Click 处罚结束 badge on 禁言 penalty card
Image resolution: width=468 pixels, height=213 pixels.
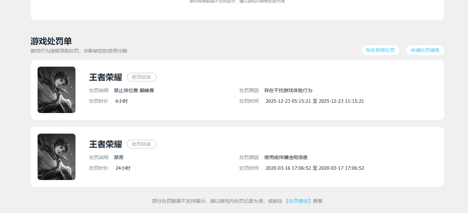142,144
